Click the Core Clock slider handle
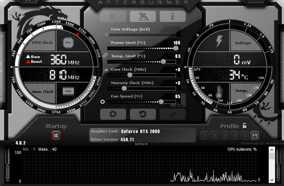 click(x=130, y=75)
